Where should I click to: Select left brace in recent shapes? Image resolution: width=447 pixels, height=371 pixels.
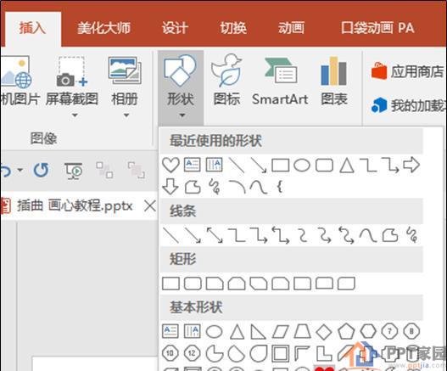(x=280, y=188)
